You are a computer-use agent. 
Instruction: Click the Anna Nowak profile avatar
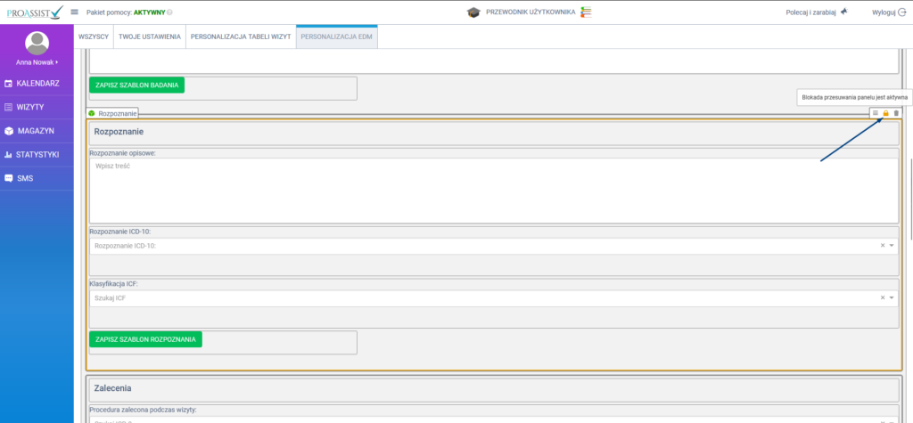37,43
